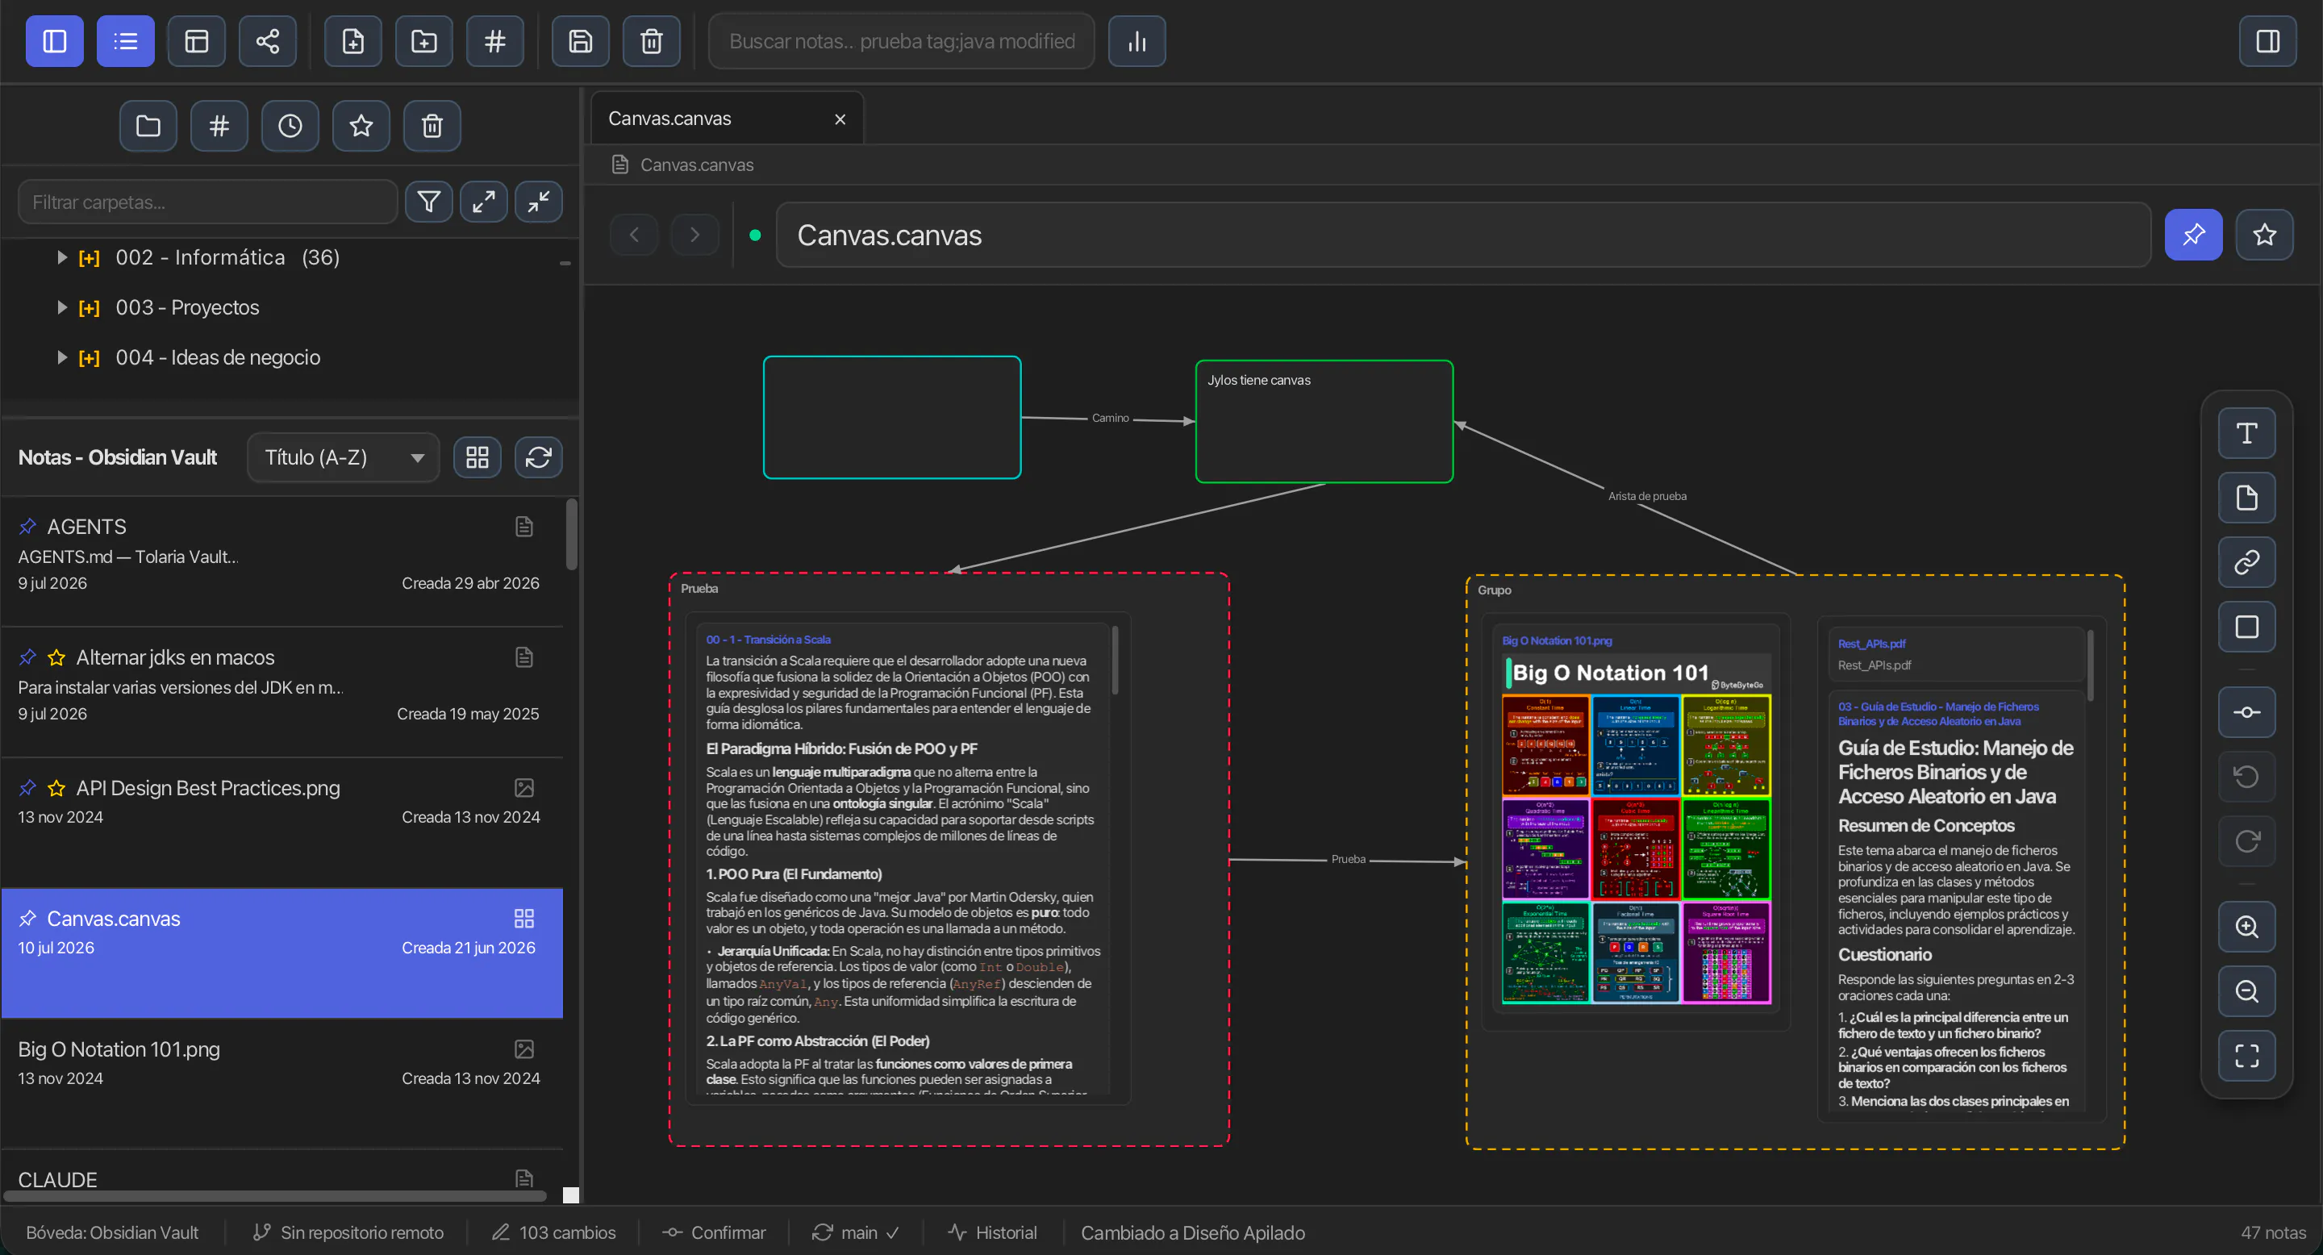
Task: Show recent notes clock view
Action: click(290, 126)
